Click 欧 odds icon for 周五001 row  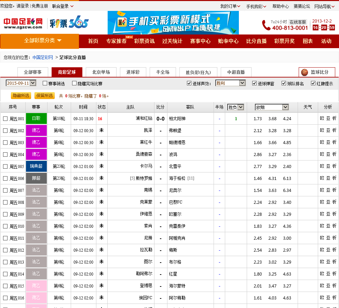(x=322, y=118)
